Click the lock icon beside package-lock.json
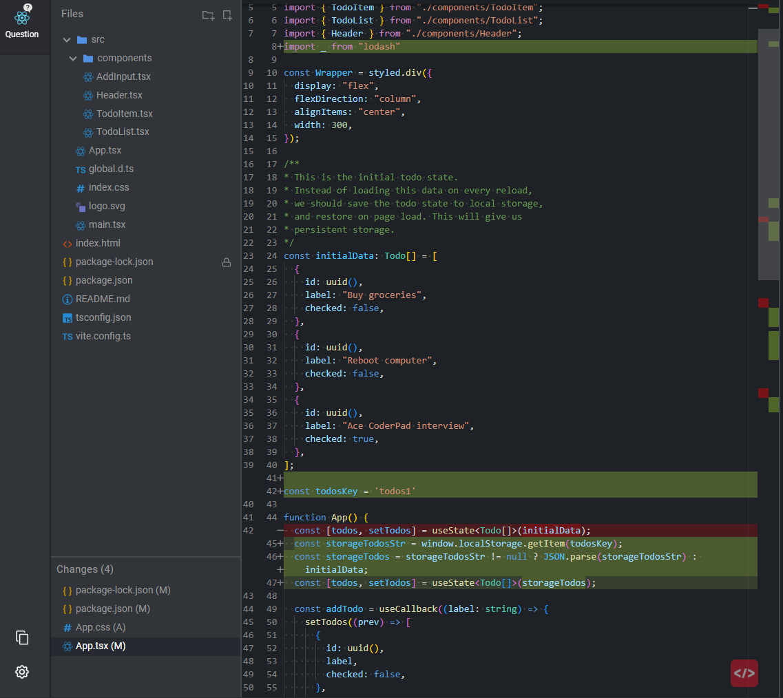783x698 pixels. (226, 262)
